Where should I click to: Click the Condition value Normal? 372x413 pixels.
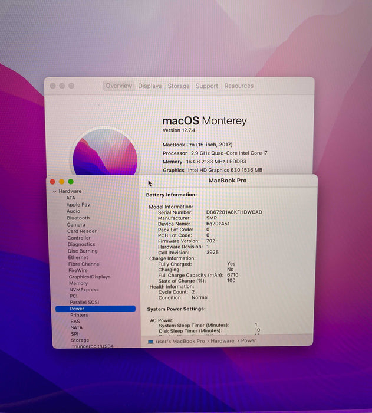point(200,297)
